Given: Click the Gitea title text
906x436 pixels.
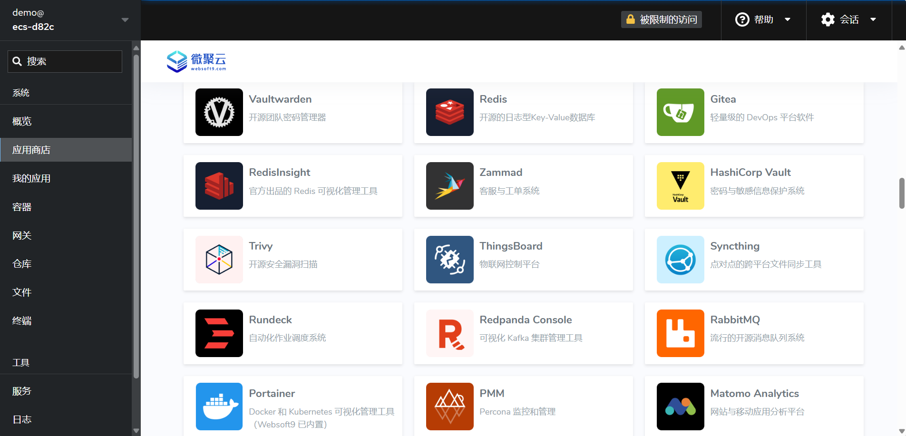Looking at the screenshot, I should coord(723,99).
